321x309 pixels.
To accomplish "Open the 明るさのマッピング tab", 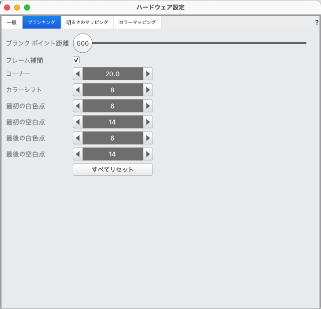I will click(x=87, y=23).
